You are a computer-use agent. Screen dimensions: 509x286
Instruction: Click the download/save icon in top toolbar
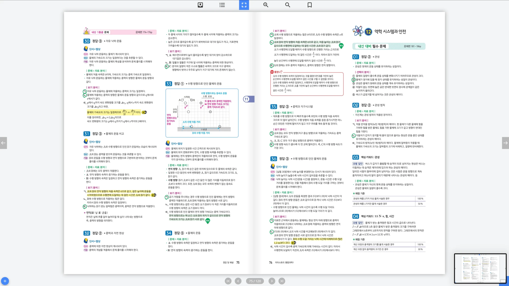point(200,5)
